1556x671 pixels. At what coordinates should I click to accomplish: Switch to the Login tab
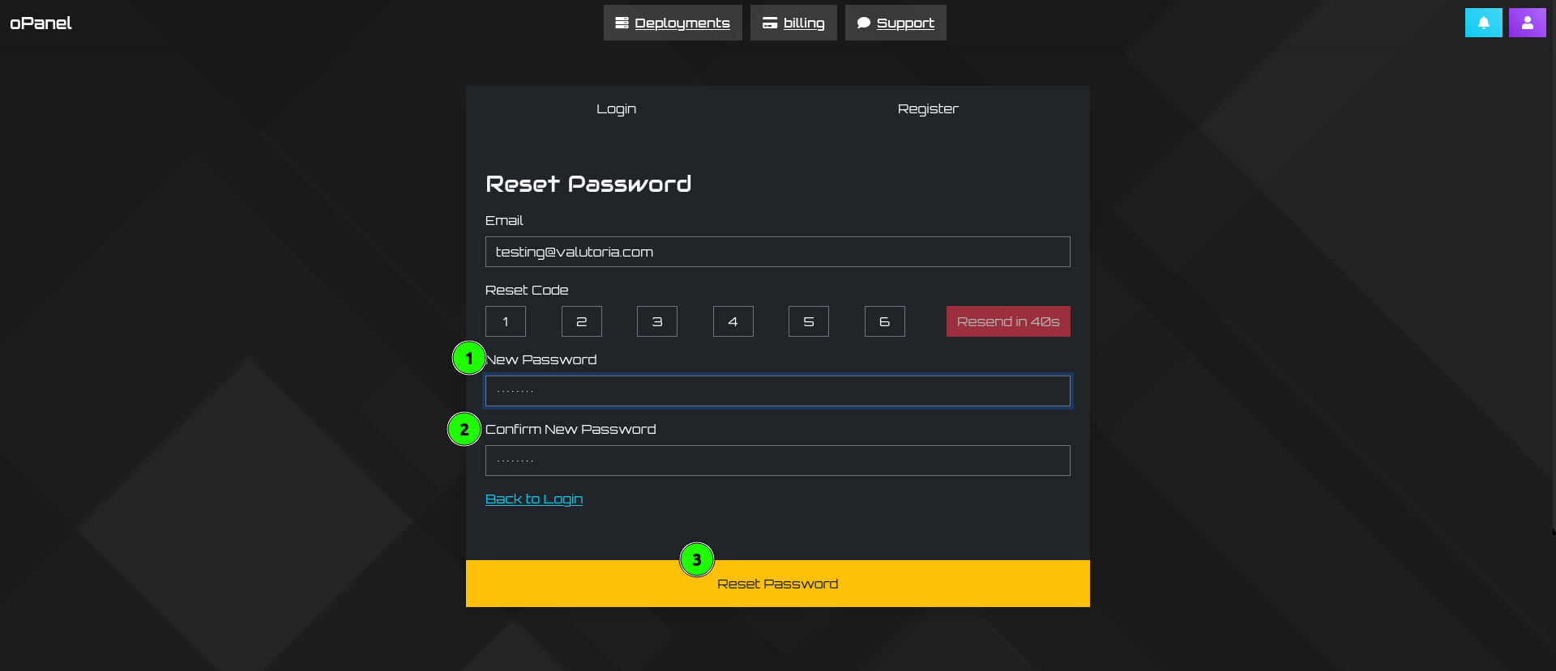[616, 108]
